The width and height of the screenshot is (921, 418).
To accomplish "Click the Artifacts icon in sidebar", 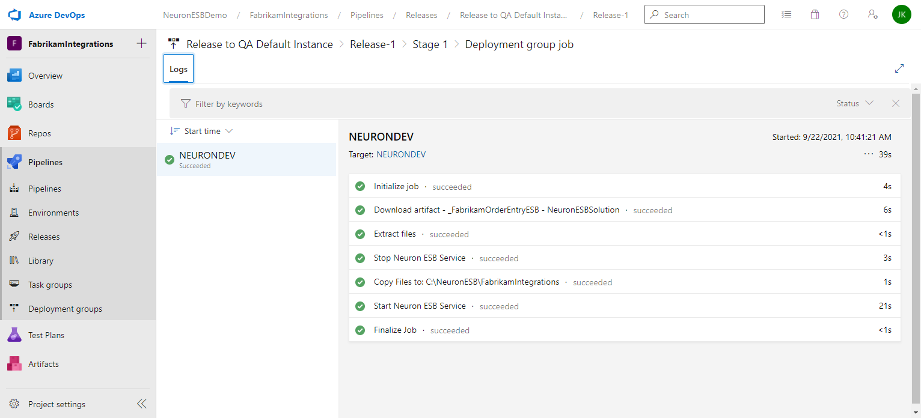I will click(14, 364).
